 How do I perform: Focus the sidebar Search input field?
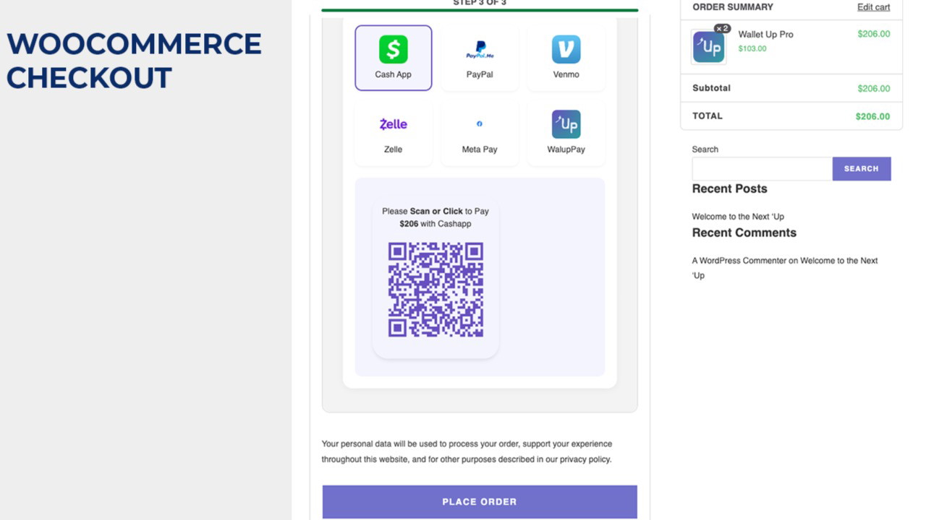(x=762, y=168)
